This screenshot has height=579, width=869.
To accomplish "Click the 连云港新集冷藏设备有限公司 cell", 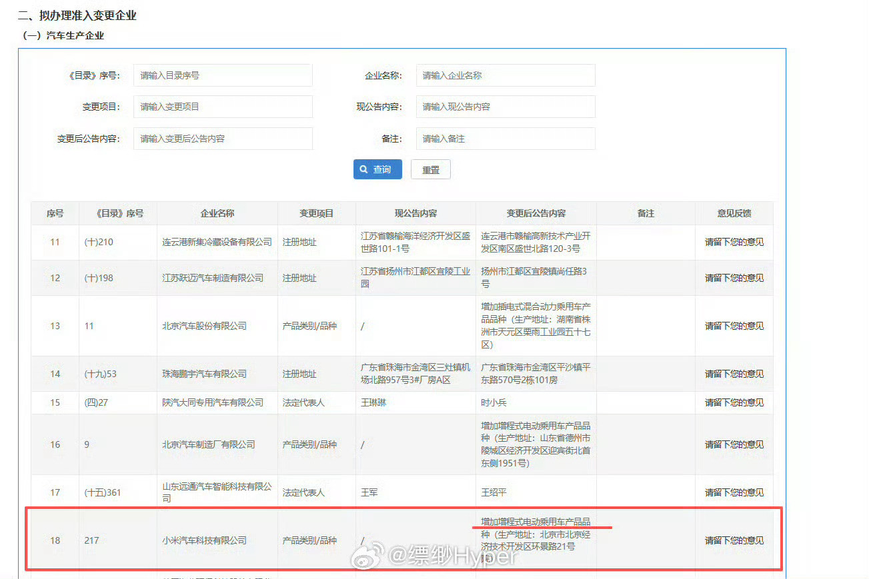I will (217, 242).
